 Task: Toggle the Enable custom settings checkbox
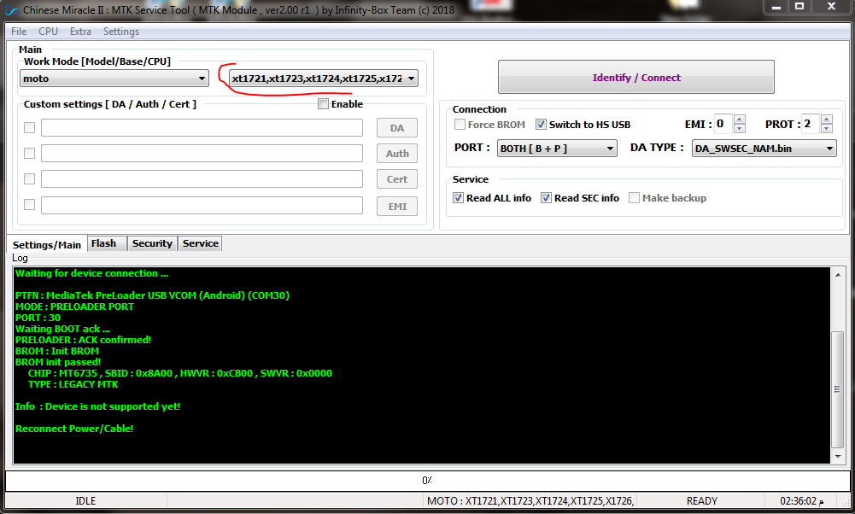pos(323,104)
